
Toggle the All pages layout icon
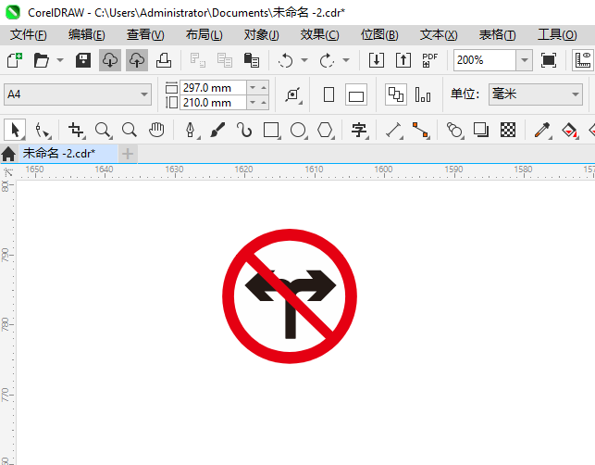(396, 94)
